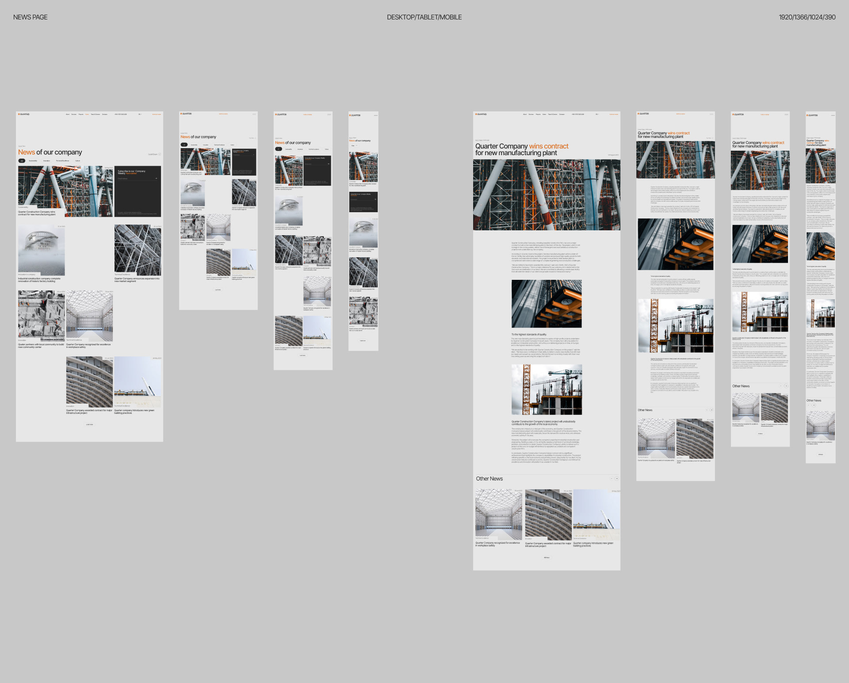Open hamburger menu on 1366 tablet news page

click(254, 114)
